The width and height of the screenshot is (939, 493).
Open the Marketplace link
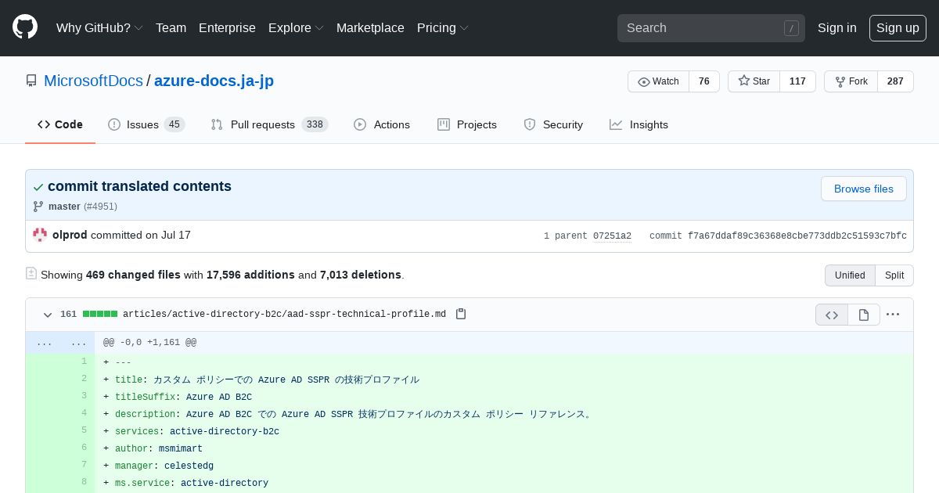pos(370,27)
